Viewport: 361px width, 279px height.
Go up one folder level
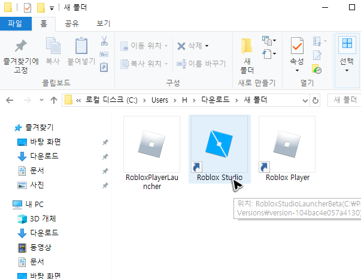pyautogui.click(x=54, y=100)
